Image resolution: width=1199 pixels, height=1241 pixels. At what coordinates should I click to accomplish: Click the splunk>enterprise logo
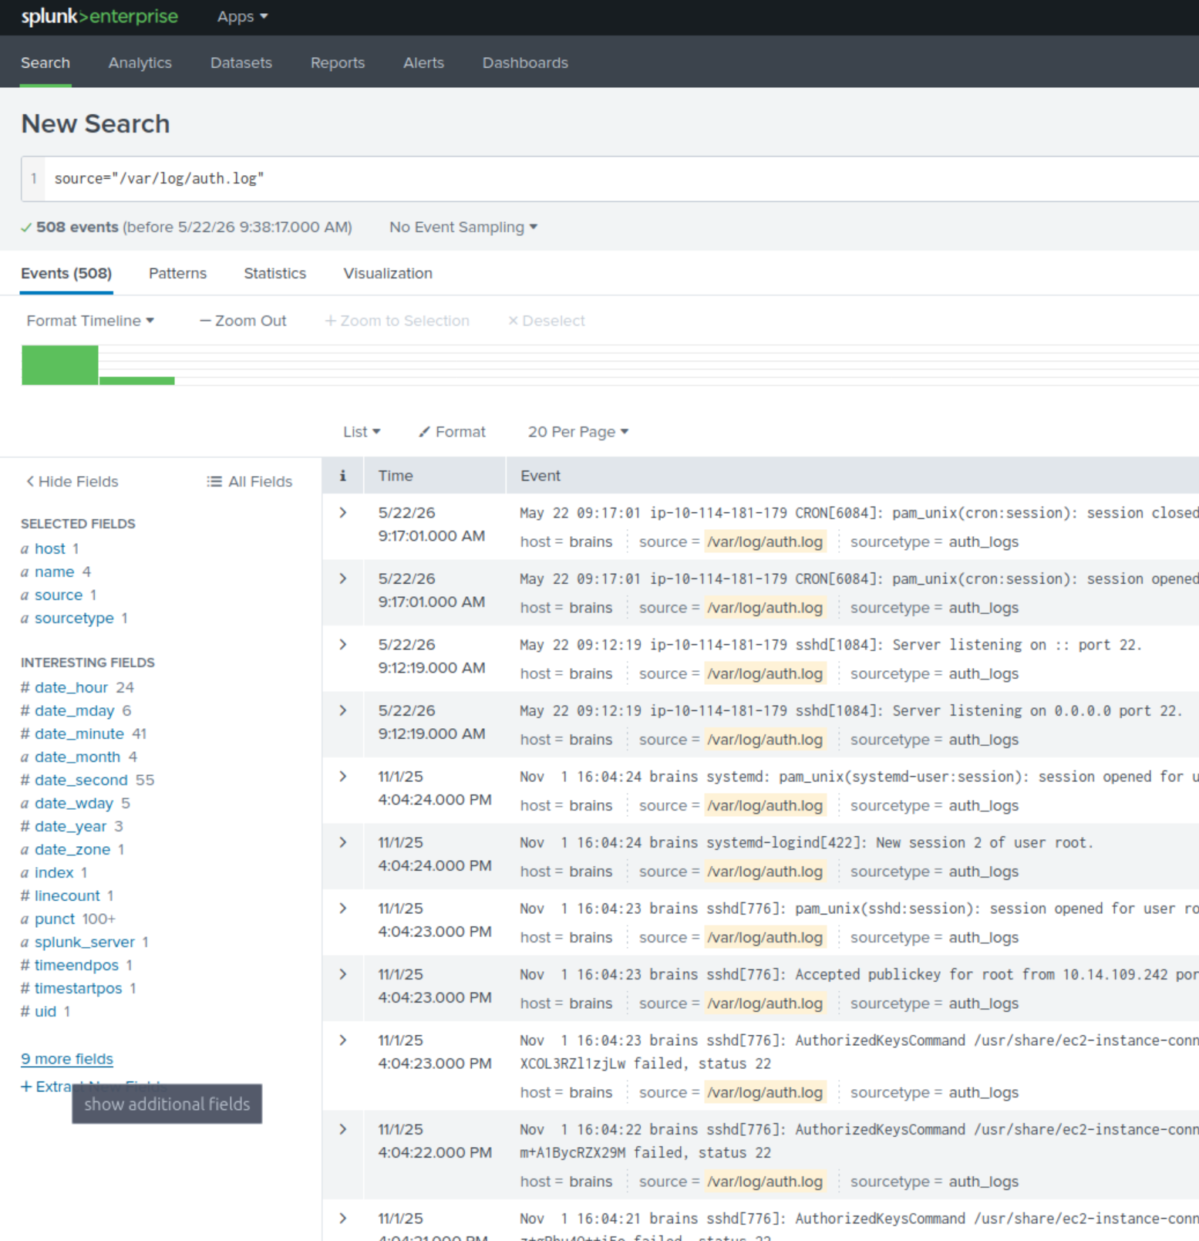pos(99,16)
